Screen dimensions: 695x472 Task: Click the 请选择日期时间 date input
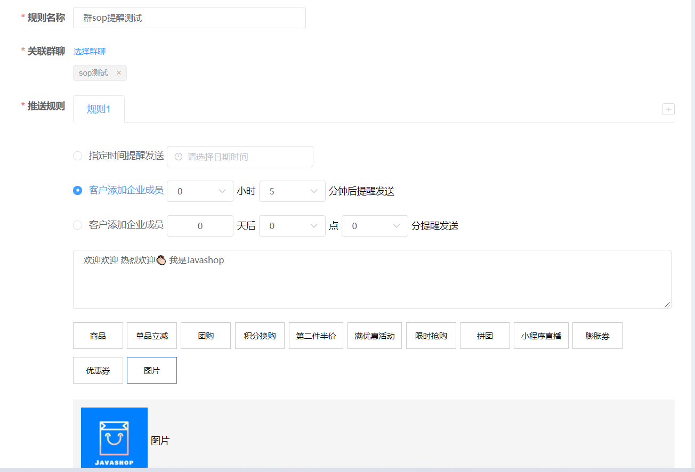[x=240, y=157]
